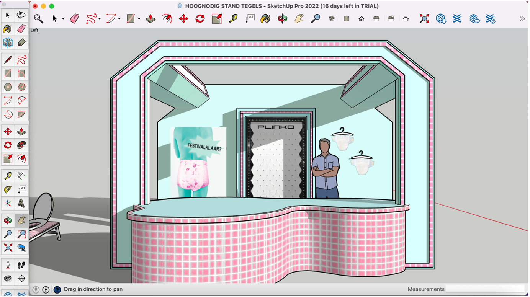
Task: Select the Circle tool
Action: (x=8, y=87)
